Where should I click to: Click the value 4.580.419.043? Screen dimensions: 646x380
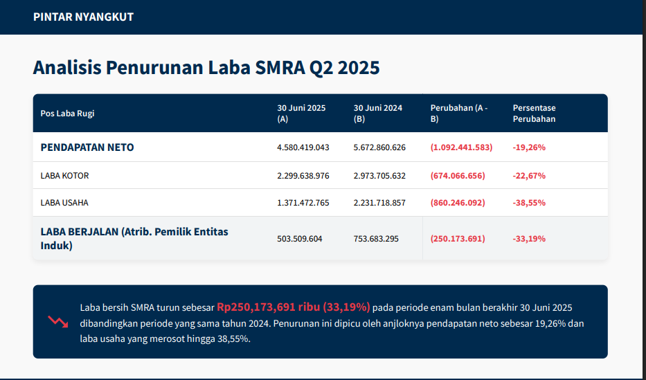point(303,147)
